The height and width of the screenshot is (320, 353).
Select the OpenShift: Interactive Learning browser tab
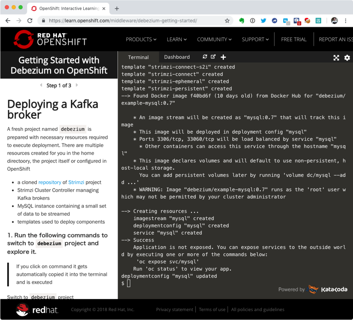click(68, 9)
